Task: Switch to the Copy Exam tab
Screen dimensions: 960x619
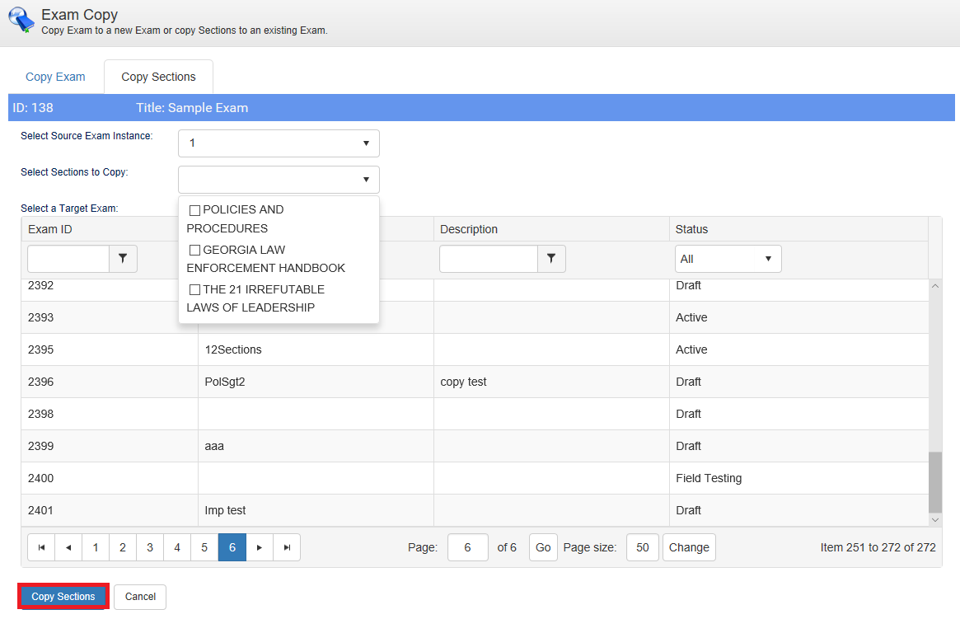Action: [55, 77]
